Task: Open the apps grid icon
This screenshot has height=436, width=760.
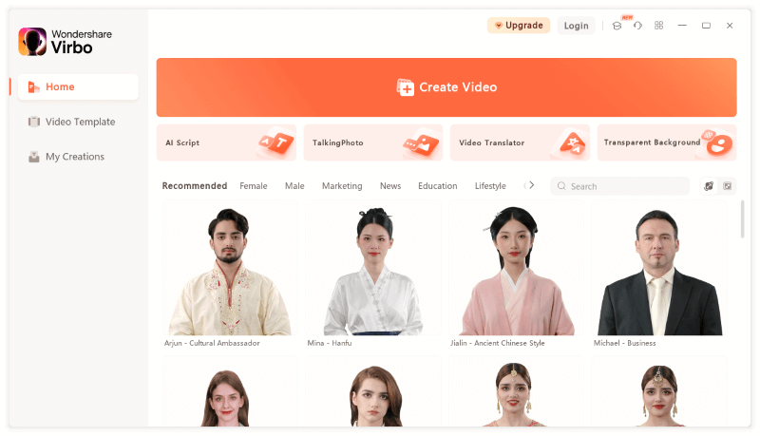Action: pos(658,26)
